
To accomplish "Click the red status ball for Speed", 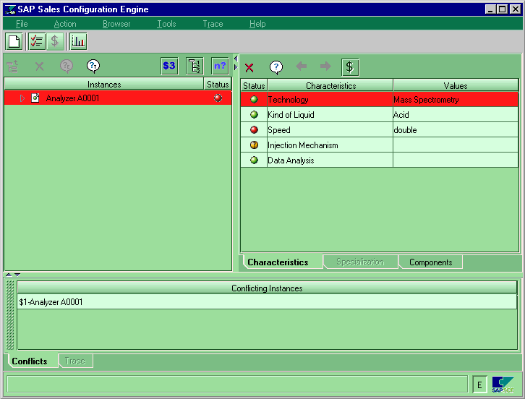I will 254,129.
